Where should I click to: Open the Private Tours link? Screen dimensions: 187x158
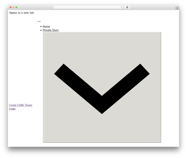click(50, 30)
